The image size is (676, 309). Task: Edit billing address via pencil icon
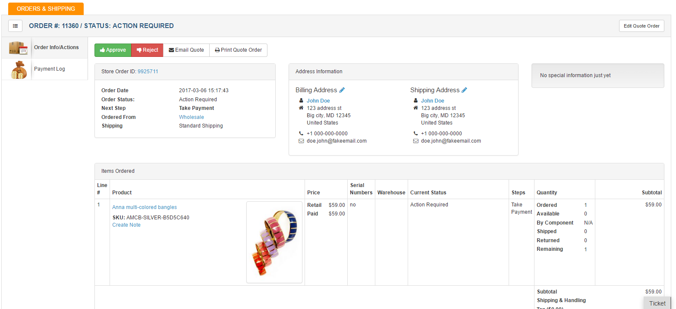342,90
